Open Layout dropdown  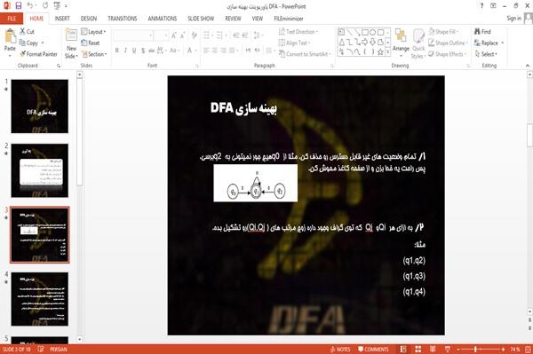pyautogui.click(x=93, y=32)
